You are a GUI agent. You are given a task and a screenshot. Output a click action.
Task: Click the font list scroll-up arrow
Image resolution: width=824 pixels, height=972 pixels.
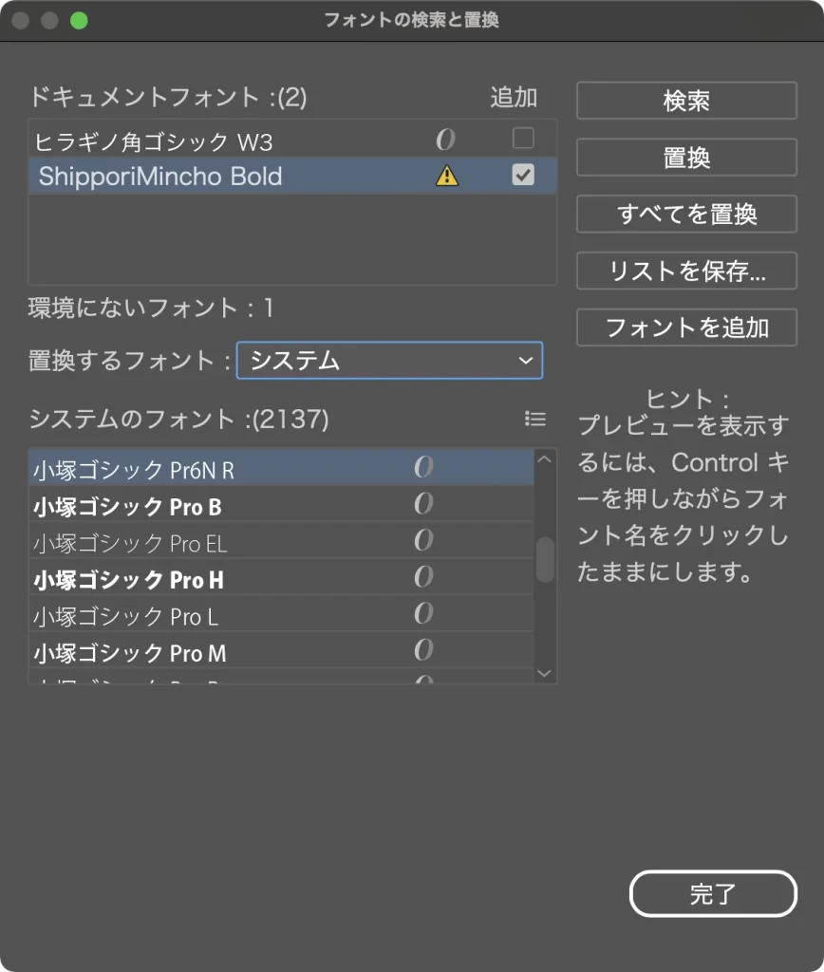(x=544, y=459)
